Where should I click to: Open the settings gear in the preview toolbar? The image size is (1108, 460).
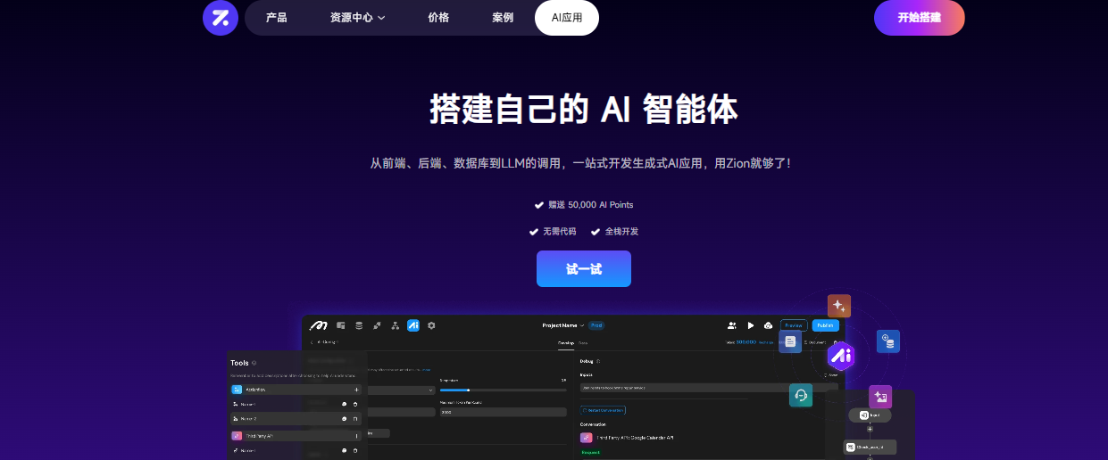[x=431, y=325]
